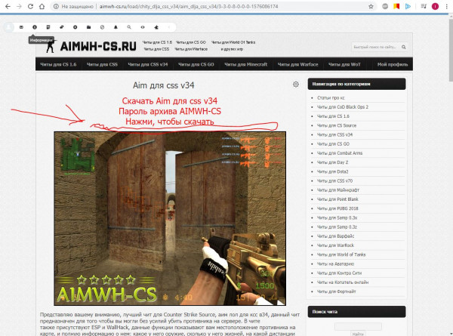Open sidebar category 'Читы для Фортнайт'

337,291
